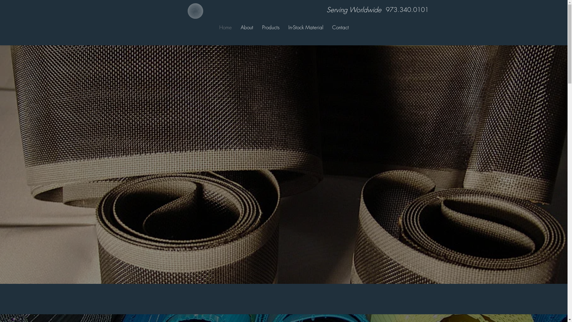Click the scrollbar down arrow
This screenshot has width=572, height=322.
570,319
